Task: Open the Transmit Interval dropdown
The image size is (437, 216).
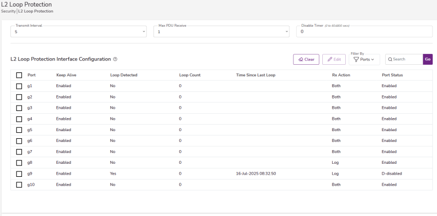Action: point(79,32)
